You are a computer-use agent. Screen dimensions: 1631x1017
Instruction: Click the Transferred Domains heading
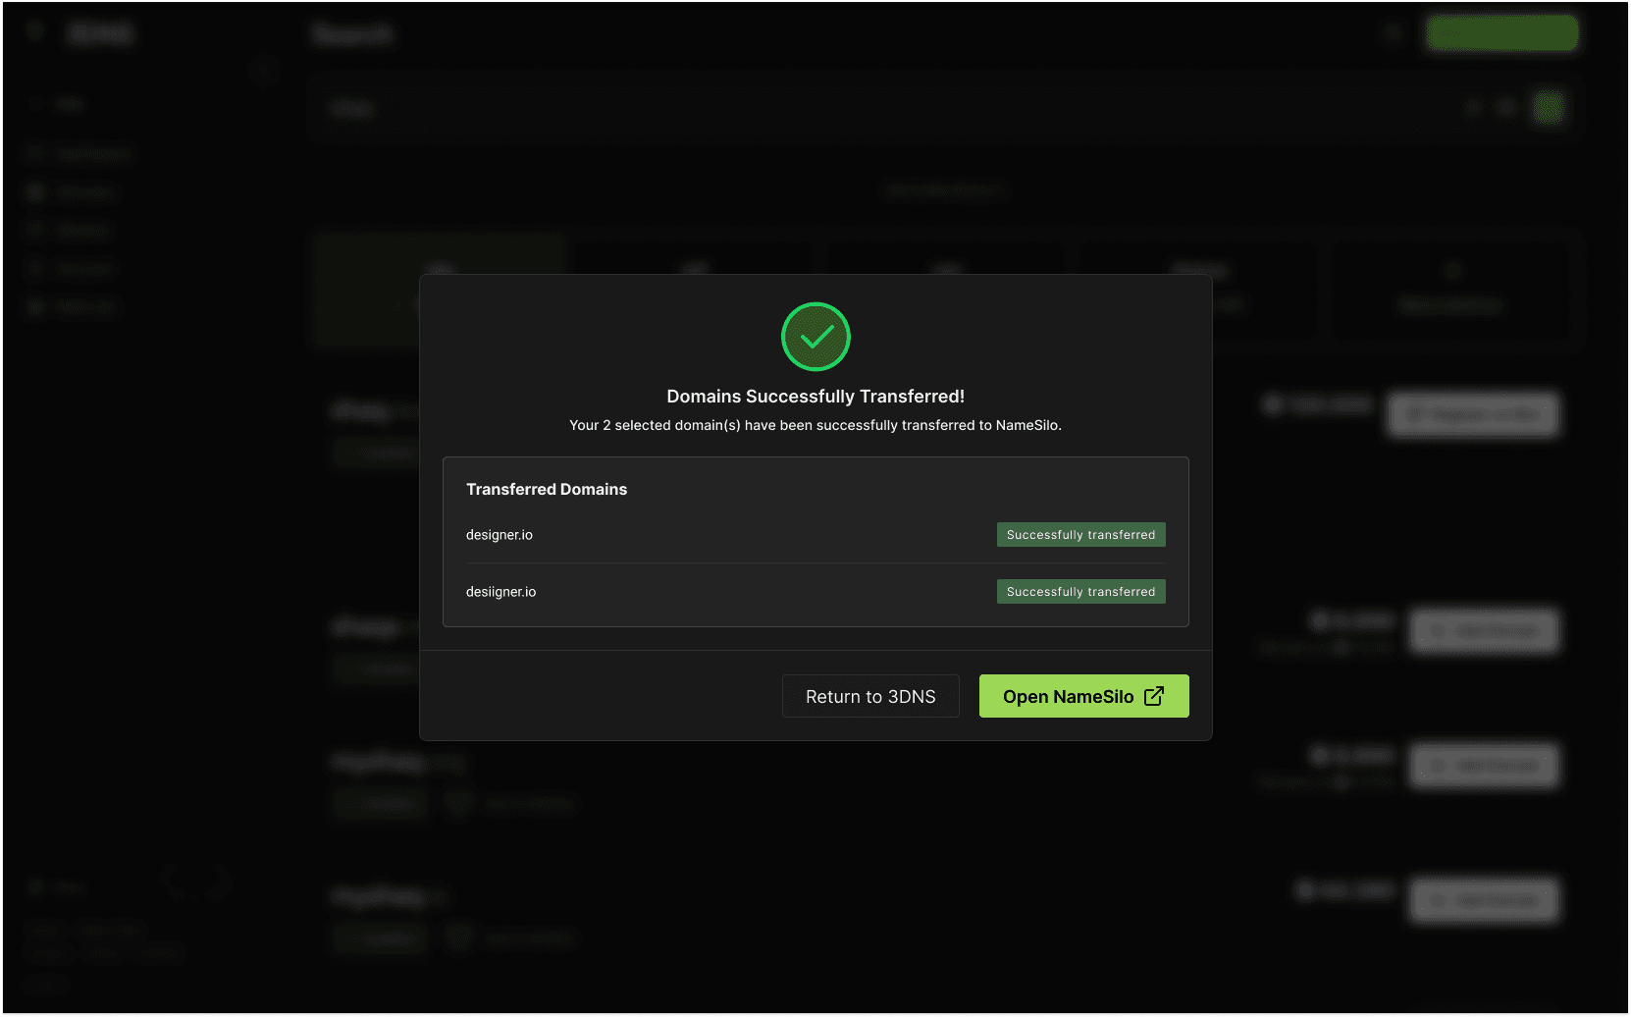click(x=547, y=489)
